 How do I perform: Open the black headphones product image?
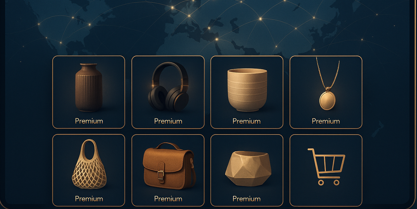coord(168,87)
